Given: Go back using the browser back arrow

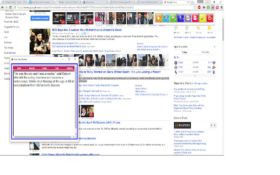Looking at the screenshot, I should [x=2, y=7].
